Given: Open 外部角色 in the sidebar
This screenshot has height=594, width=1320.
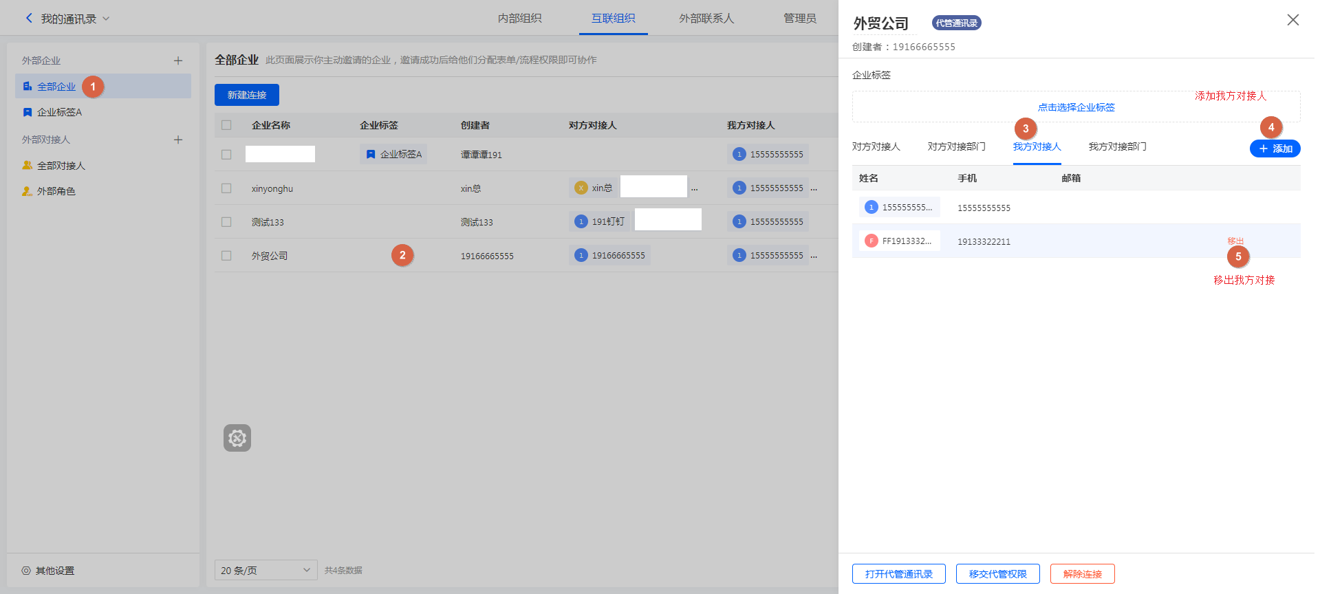Looking at the screenshot, I should click(x=56, y=191).
